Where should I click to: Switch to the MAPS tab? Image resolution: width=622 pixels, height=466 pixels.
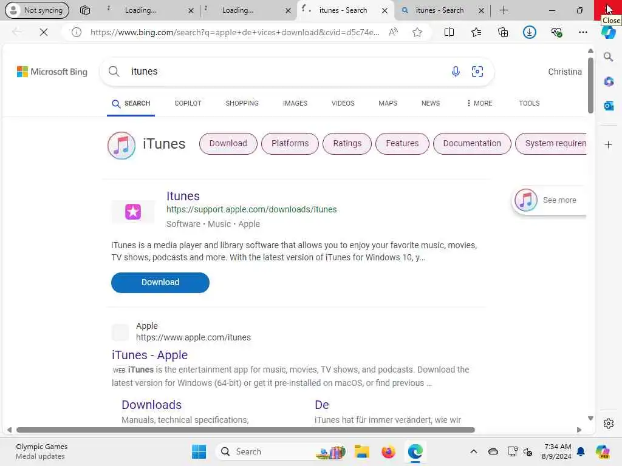[x=388, y=103]
